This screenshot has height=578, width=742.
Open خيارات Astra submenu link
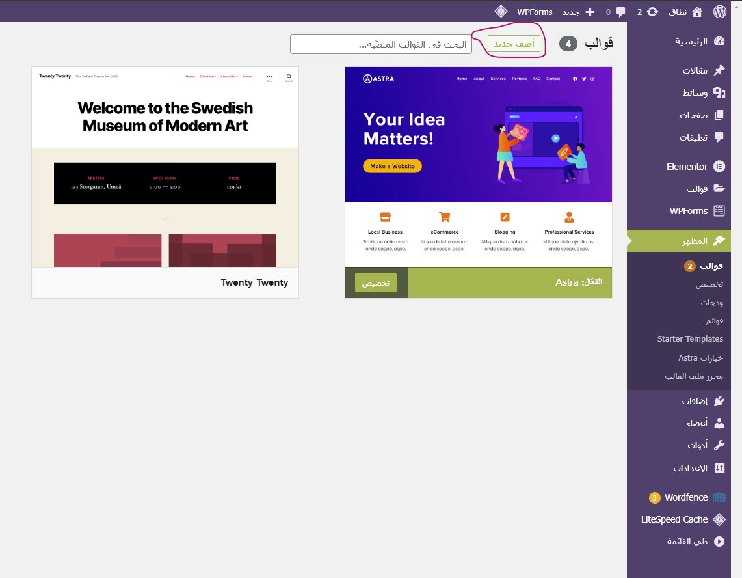[x=701, y=358]
